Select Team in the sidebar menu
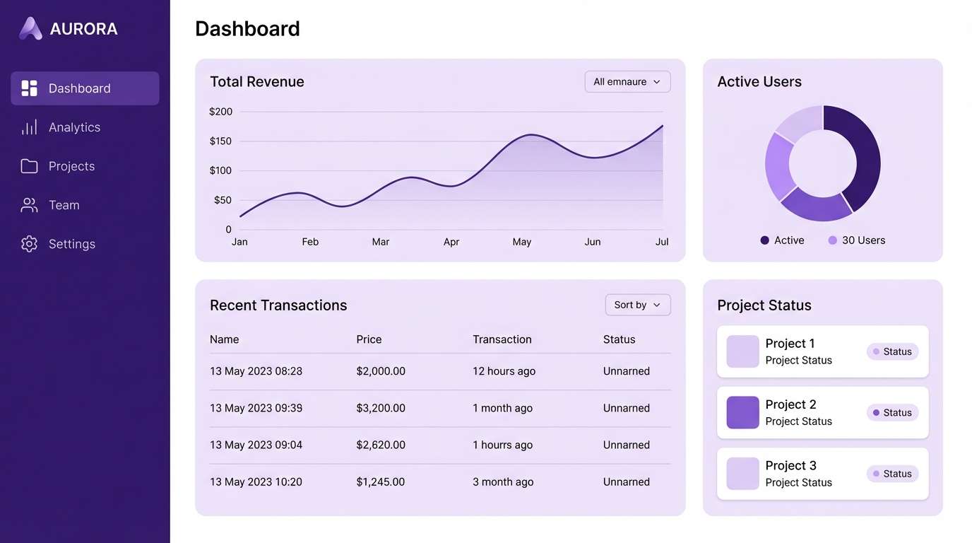972x543 pixels. click(x=64, y=204)
